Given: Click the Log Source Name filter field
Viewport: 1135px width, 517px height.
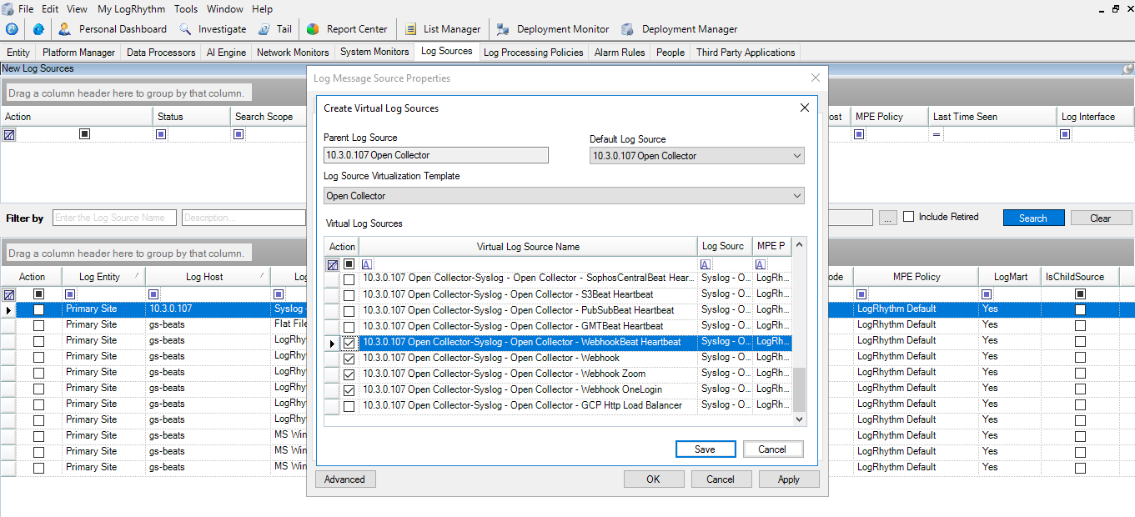Looking at the screenshot, I should [x=115, y=218].
